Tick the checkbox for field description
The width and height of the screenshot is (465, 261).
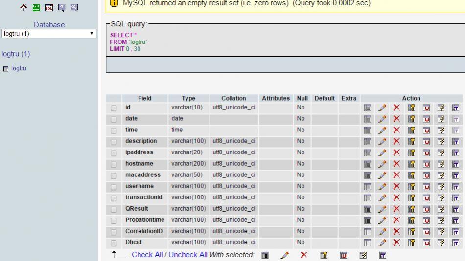pyautogui.click(x=114, y=142)
